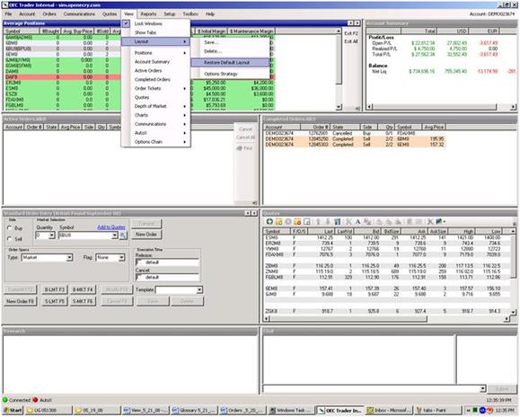Open the Template dropdown
520x417 pixels.
(x=199, y=290)
